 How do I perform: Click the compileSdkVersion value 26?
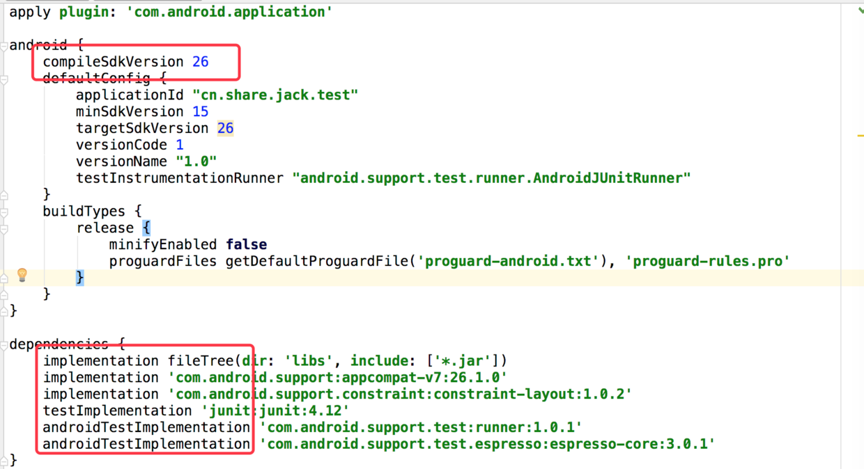click(x=201, y=62)
